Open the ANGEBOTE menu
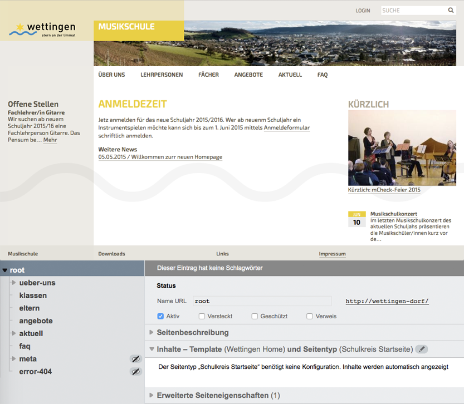 pyautogui.click(x=248, y=75)
